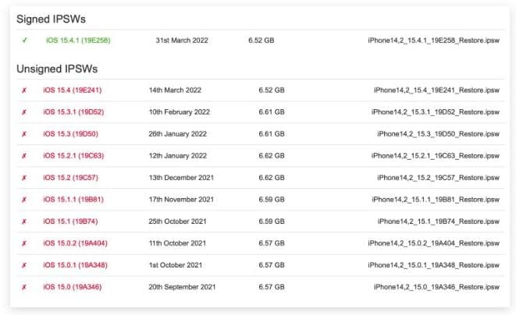The image size is (516, 315).
Task: Click the red X icon beside iOS 15.2.1
Action: [x=24, y=156]
